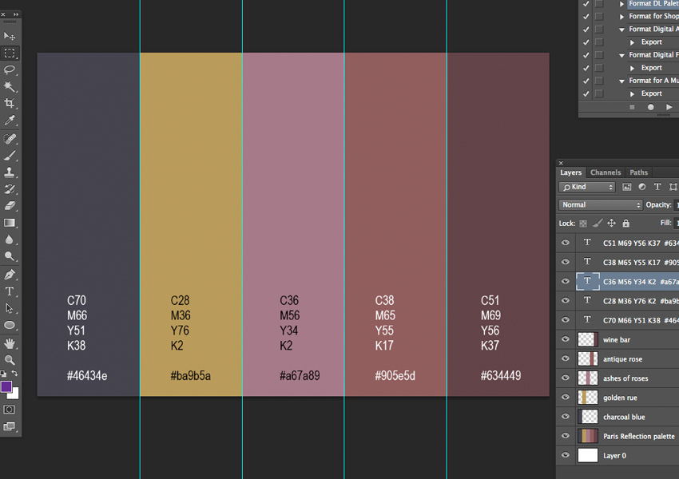Viewport: 679px width, 479px height.
Task: Open the Normal blend mode dropdown
Action: point(600,205)
